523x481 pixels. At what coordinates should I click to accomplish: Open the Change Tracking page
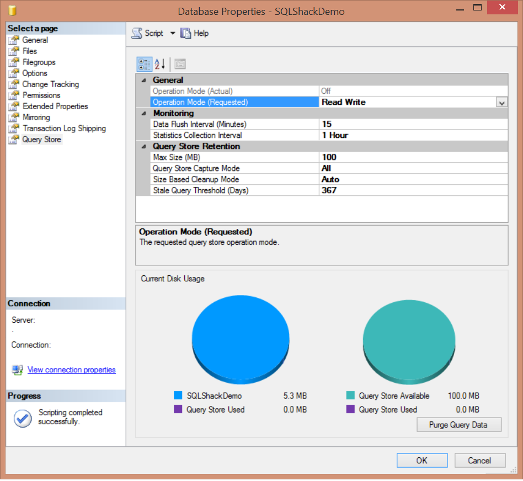(51, 84)
